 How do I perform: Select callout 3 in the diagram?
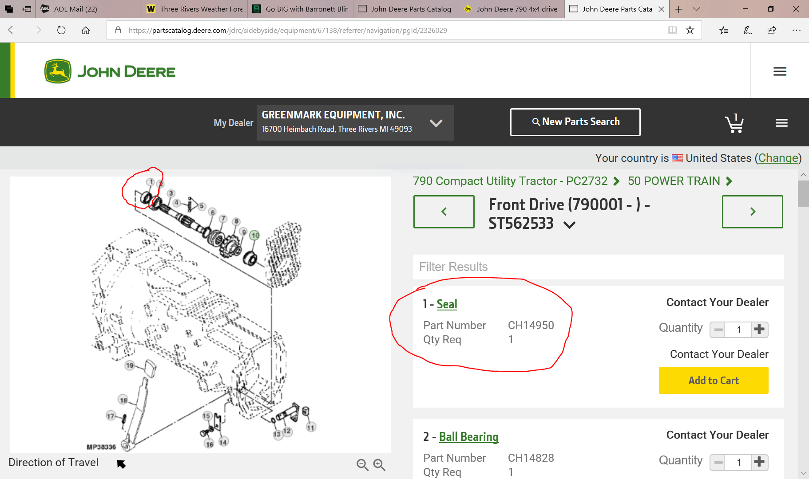click(x=171, y=193)
